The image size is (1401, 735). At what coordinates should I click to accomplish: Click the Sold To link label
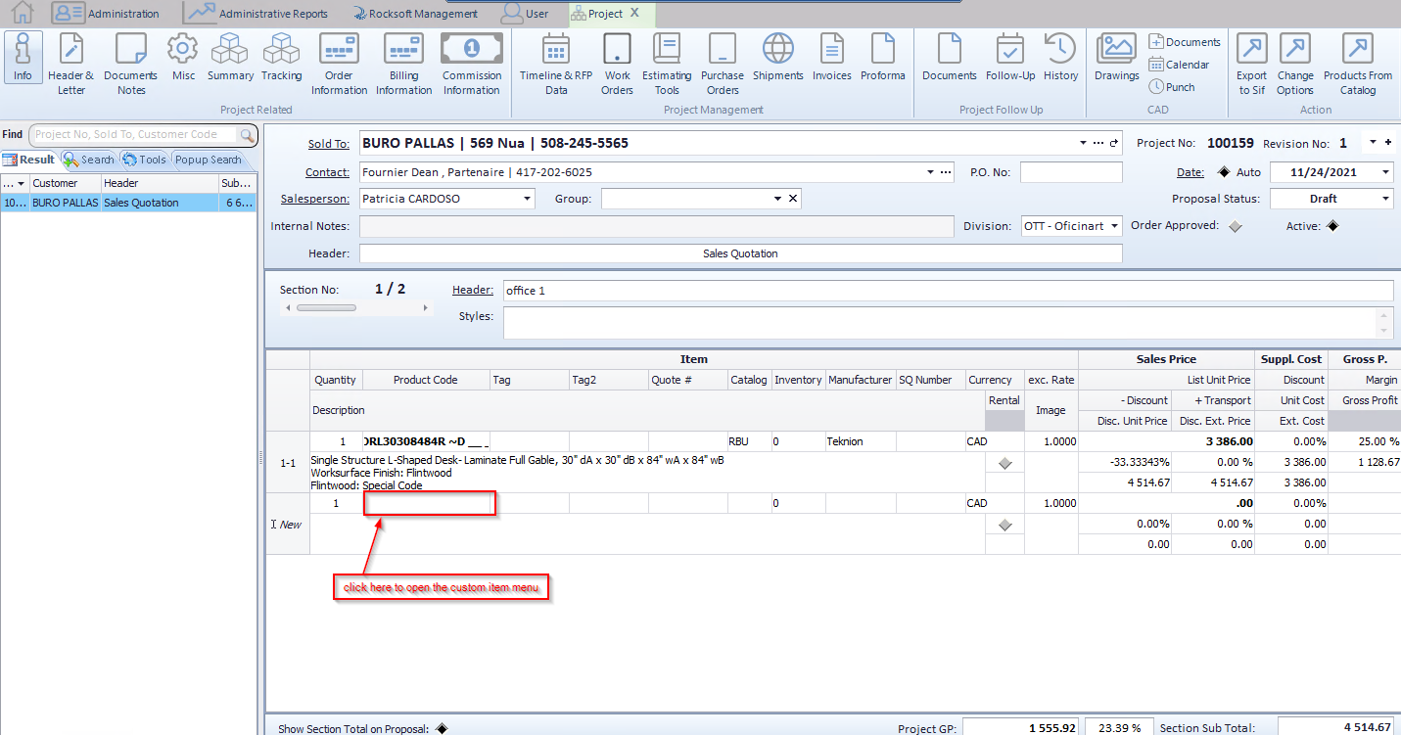(329, 144)
